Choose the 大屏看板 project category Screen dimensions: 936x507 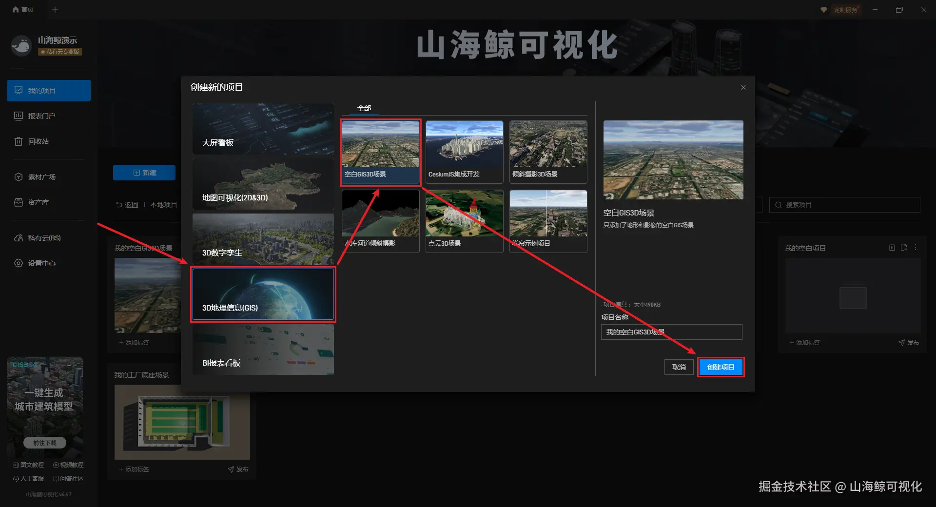point(263,129)
